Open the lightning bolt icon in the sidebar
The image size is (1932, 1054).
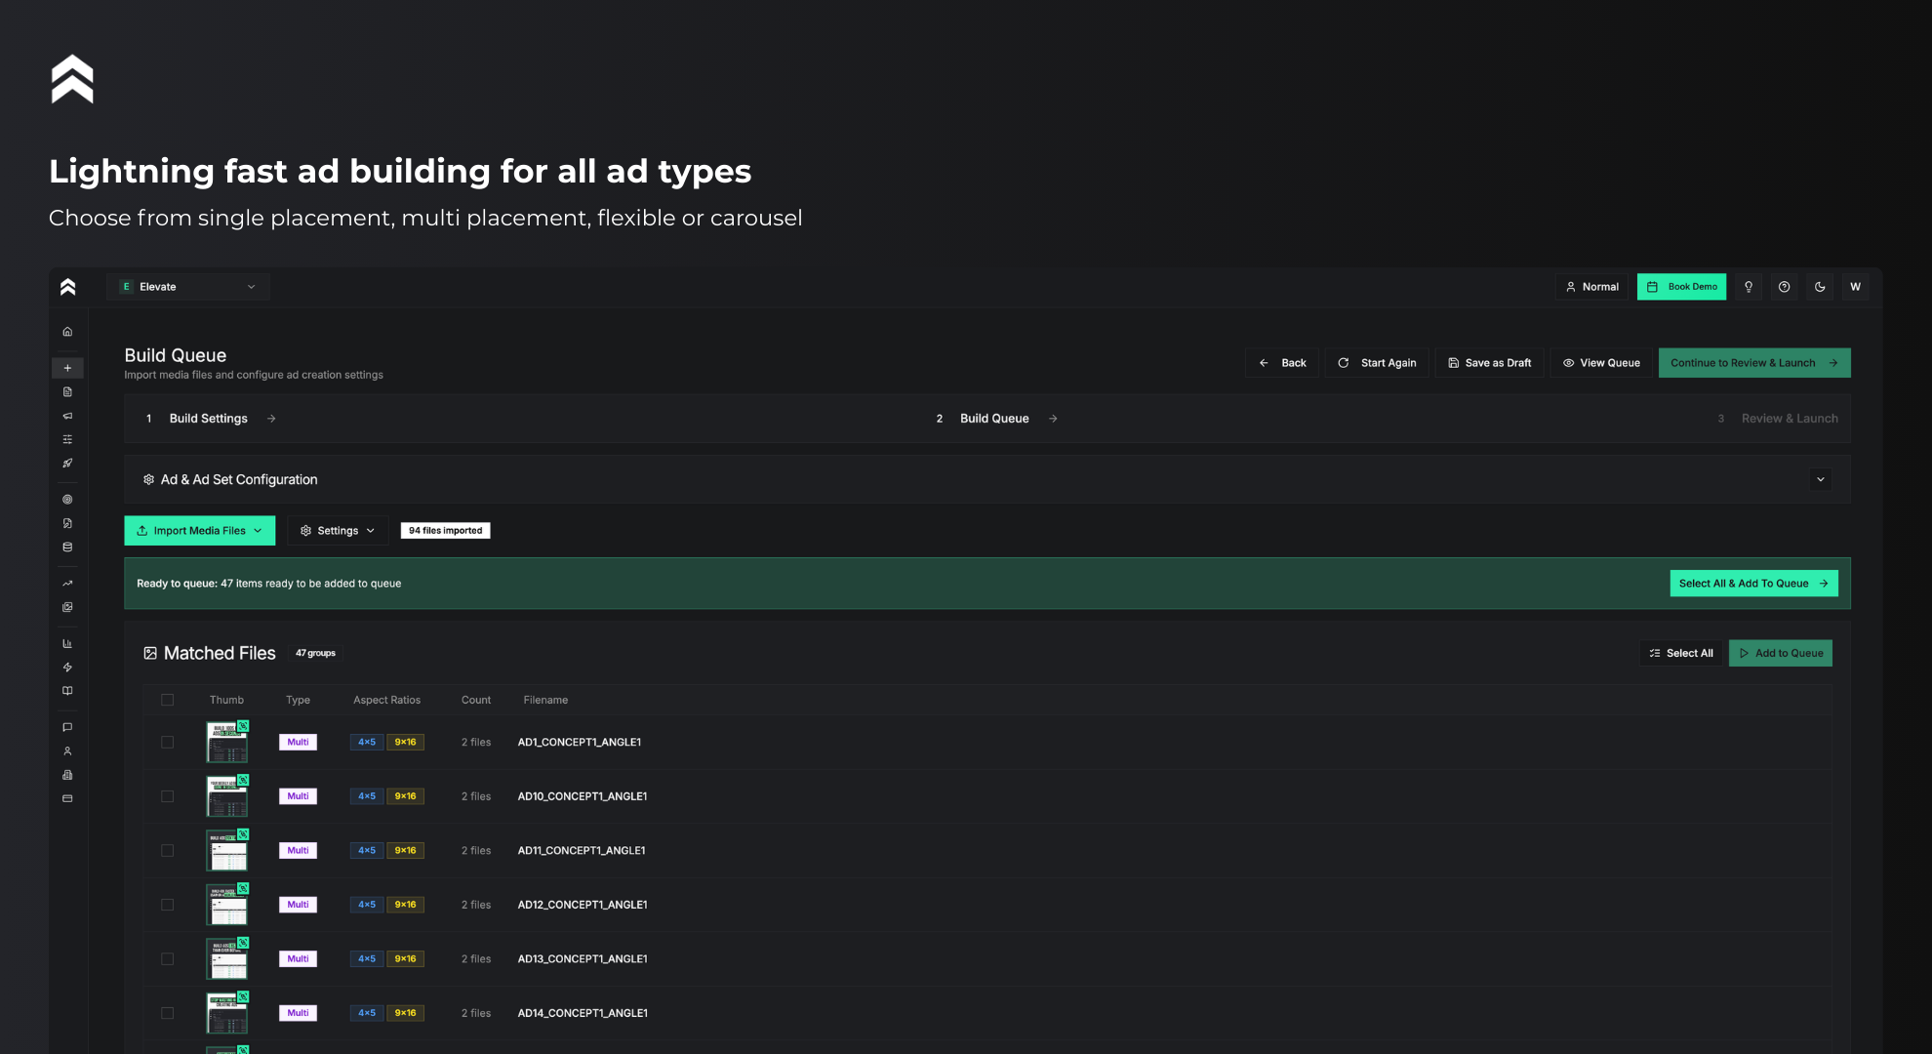(67, 668)
